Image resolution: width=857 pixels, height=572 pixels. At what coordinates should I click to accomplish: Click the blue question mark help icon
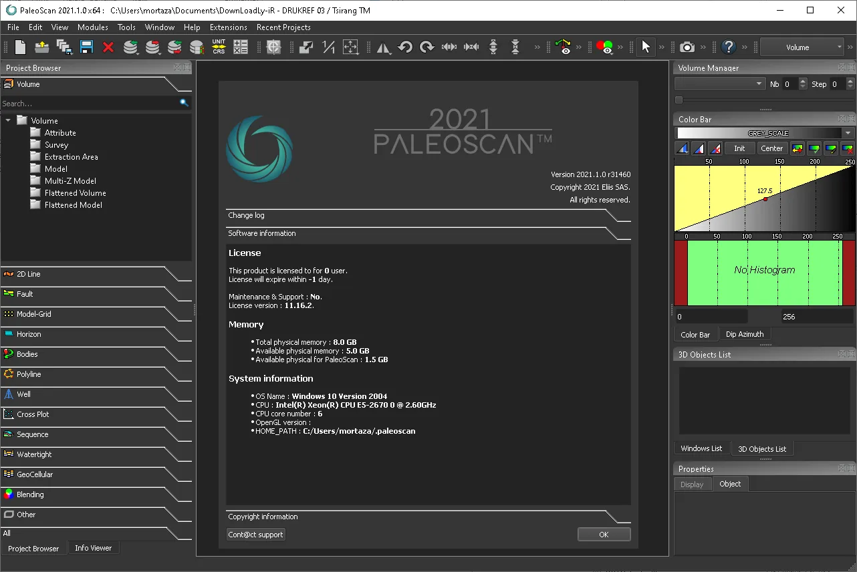click(729, 47)
